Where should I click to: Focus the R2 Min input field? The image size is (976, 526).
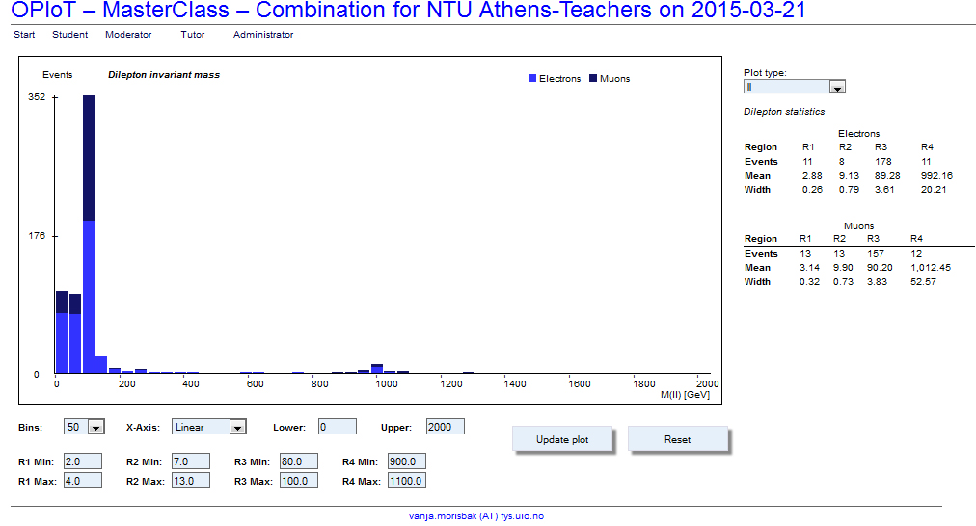190,461
